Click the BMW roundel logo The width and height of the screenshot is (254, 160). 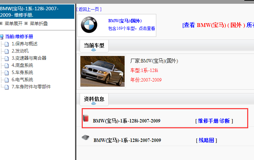[89, 25]
